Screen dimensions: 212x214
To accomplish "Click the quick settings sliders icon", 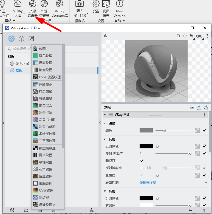I will point(192,107).
